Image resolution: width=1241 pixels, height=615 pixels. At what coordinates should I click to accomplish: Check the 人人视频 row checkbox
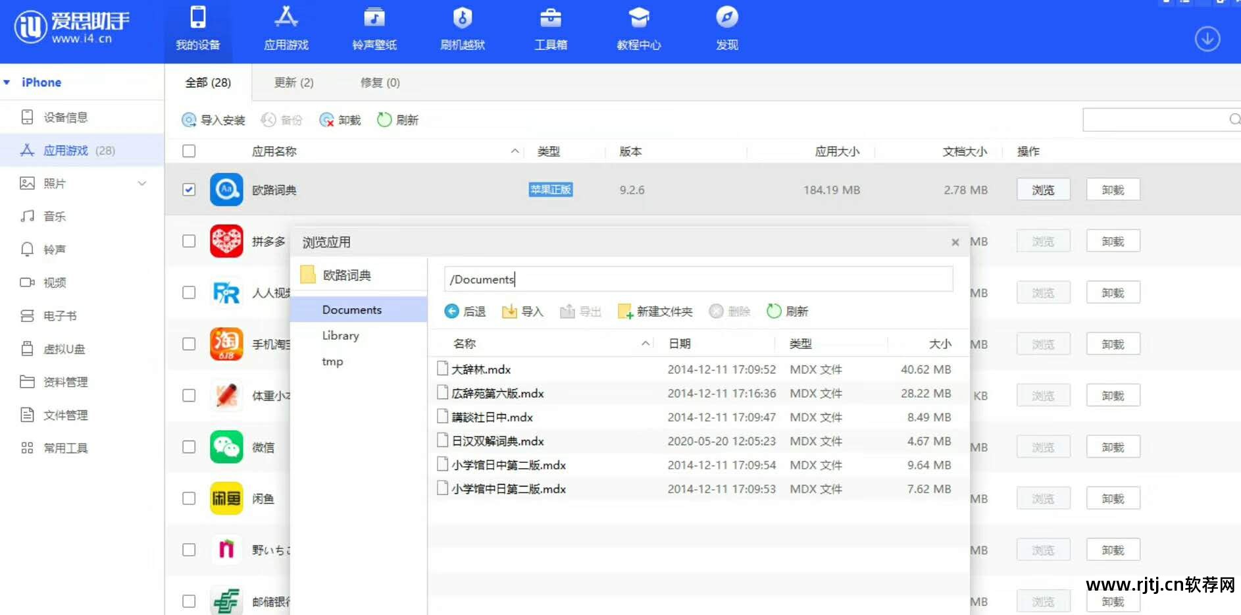point(189,292)
